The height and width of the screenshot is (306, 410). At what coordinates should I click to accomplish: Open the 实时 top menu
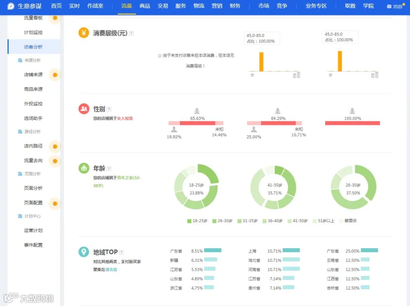(x=74, y=6)
